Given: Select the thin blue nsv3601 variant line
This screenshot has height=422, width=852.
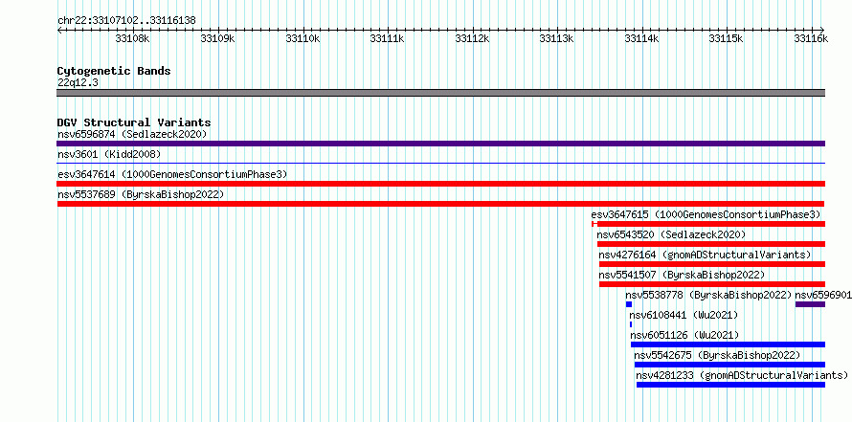Looking at the screenshot, I should [x=440, y=163].
